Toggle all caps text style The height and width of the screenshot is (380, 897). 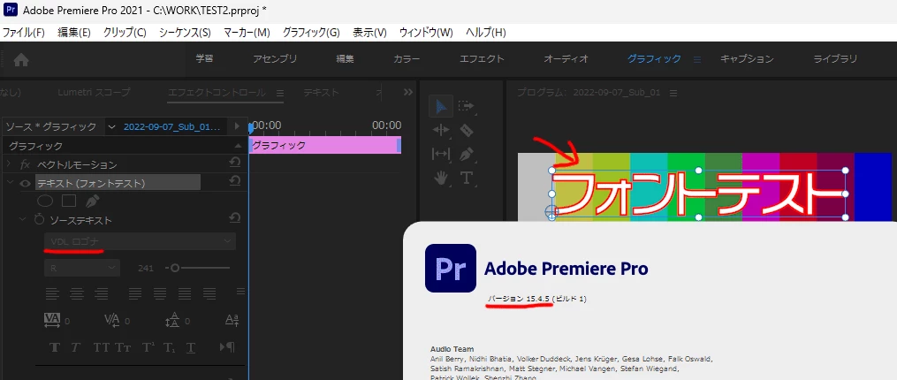[102, 347]
